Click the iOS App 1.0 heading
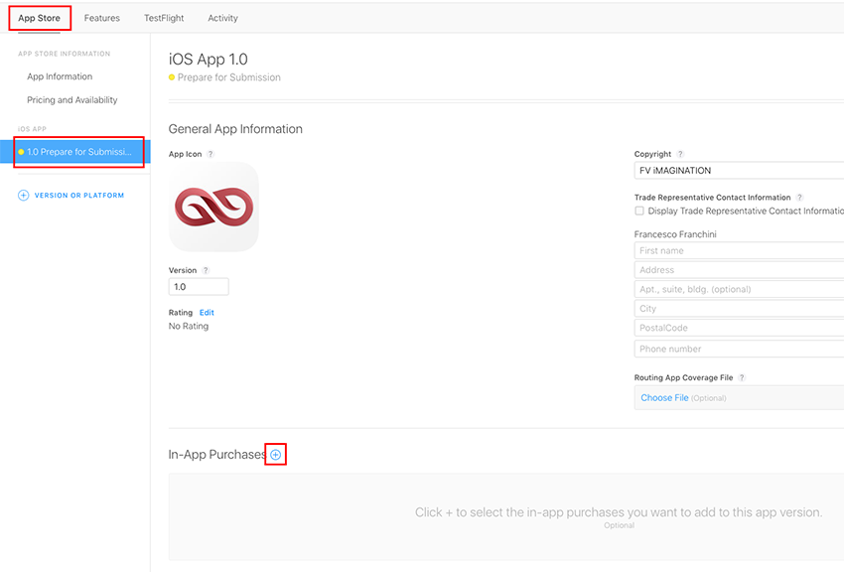Screen dimensions: 844x572 209,59
